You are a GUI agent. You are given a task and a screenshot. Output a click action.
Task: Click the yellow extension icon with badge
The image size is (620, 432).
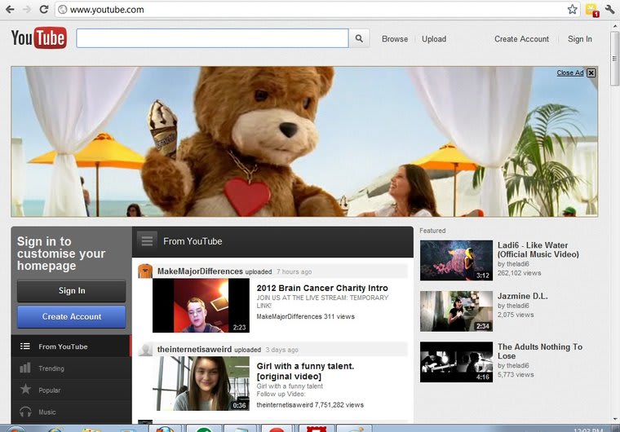[592, 10]
